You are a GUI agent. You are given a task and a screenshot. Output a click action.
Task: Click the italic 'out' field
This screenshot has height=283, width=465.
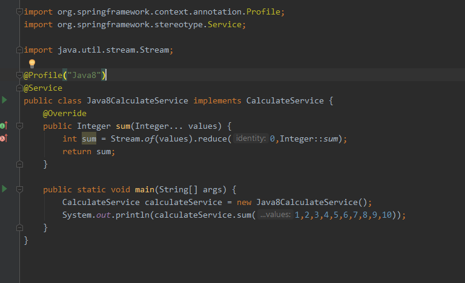click(x=104, y=215)
